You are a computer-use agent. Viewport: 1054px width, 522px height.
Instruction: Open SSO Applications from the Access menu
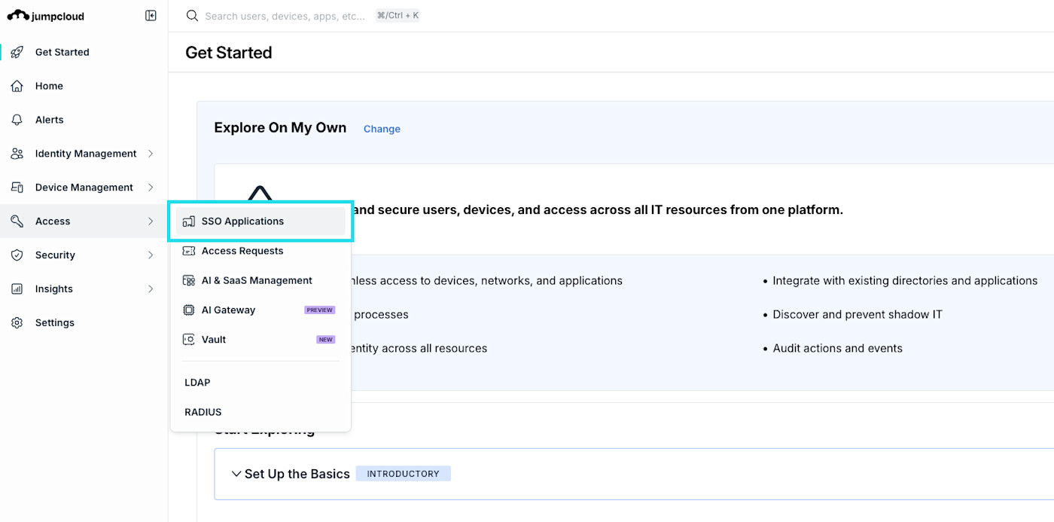[x=260, y=221]
